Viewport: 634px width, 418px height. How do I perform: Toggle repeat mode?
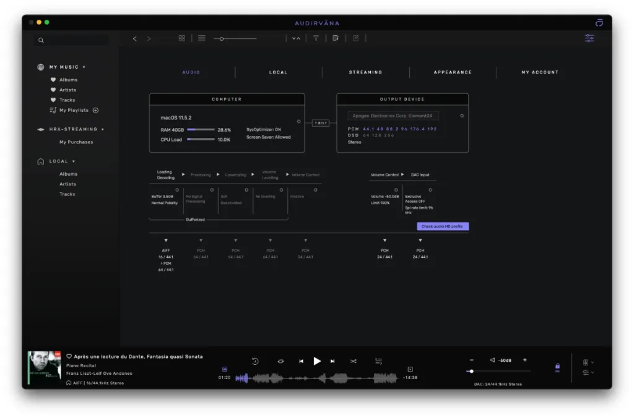[x=280, y=362]
